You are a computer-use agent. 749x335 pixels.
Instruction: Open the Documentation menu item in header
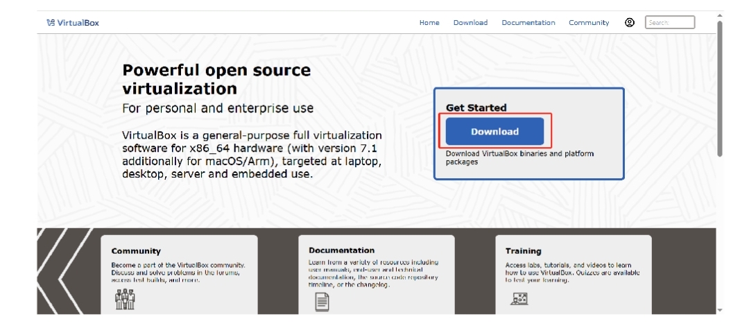(528, 22)
